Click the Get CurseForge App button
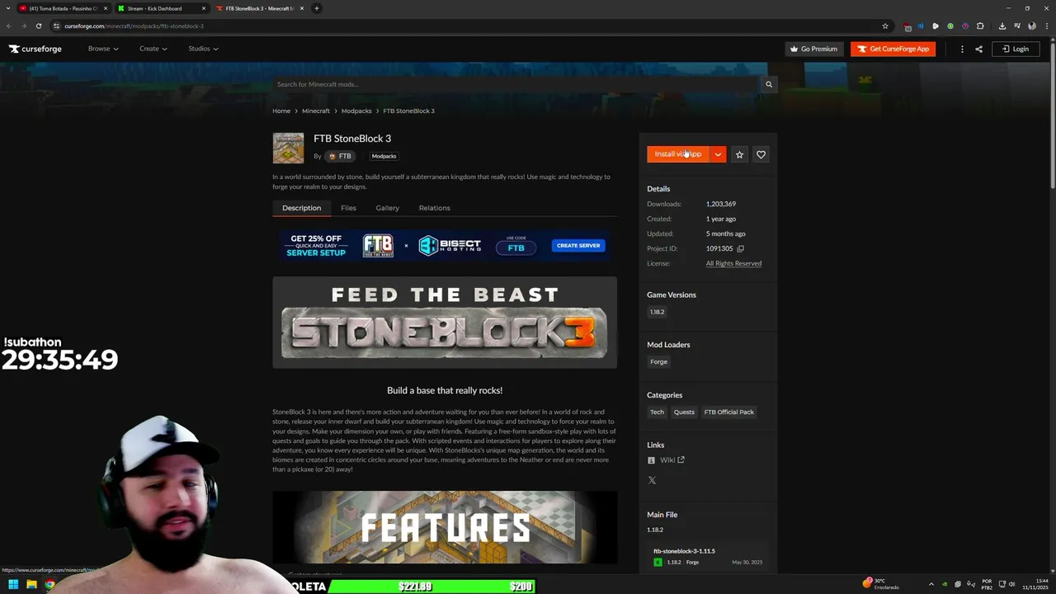Viewport: 1056px width, 594px height. click(893, 49)
